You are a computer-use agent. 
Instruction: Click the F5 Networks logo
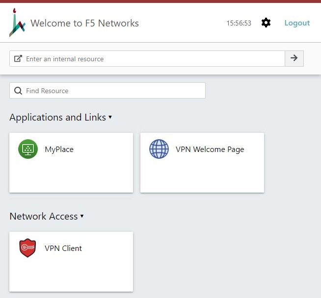click(17, 23)
